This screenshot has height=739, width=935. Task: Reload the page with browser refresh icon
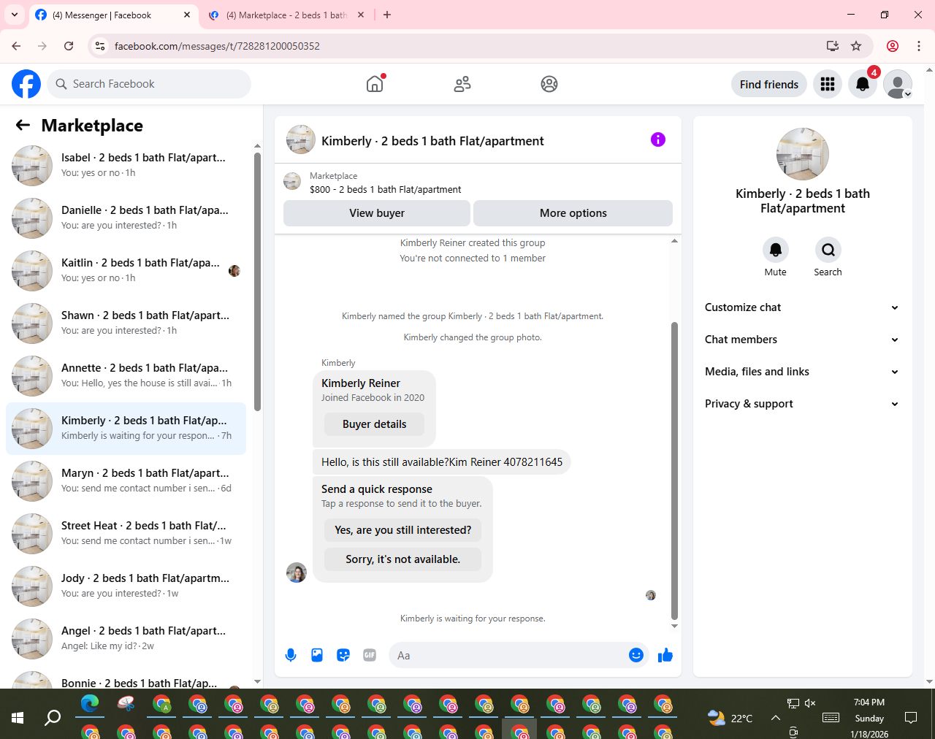(69, 46)
